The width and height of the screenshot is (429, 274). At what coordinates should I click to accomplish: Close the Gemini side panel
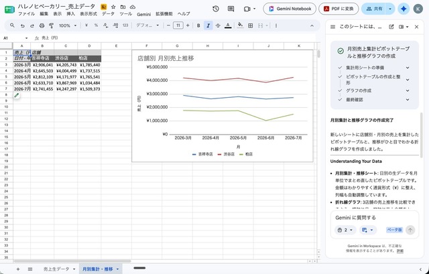(x=416, y=27)
